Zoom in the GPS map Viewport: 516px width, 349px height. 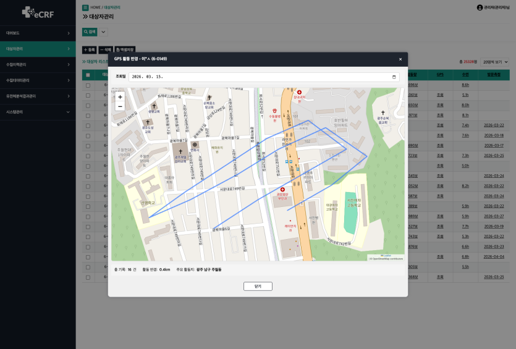tap(120, 97)
